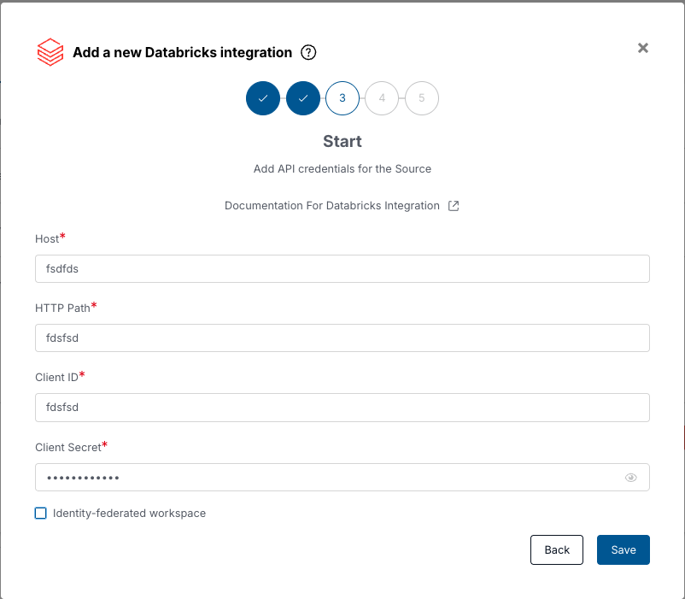Viewport: 685px width, 599px height.
Task: Open the help question mark icon
Action: pyautogui.click(x=308, y=52)
